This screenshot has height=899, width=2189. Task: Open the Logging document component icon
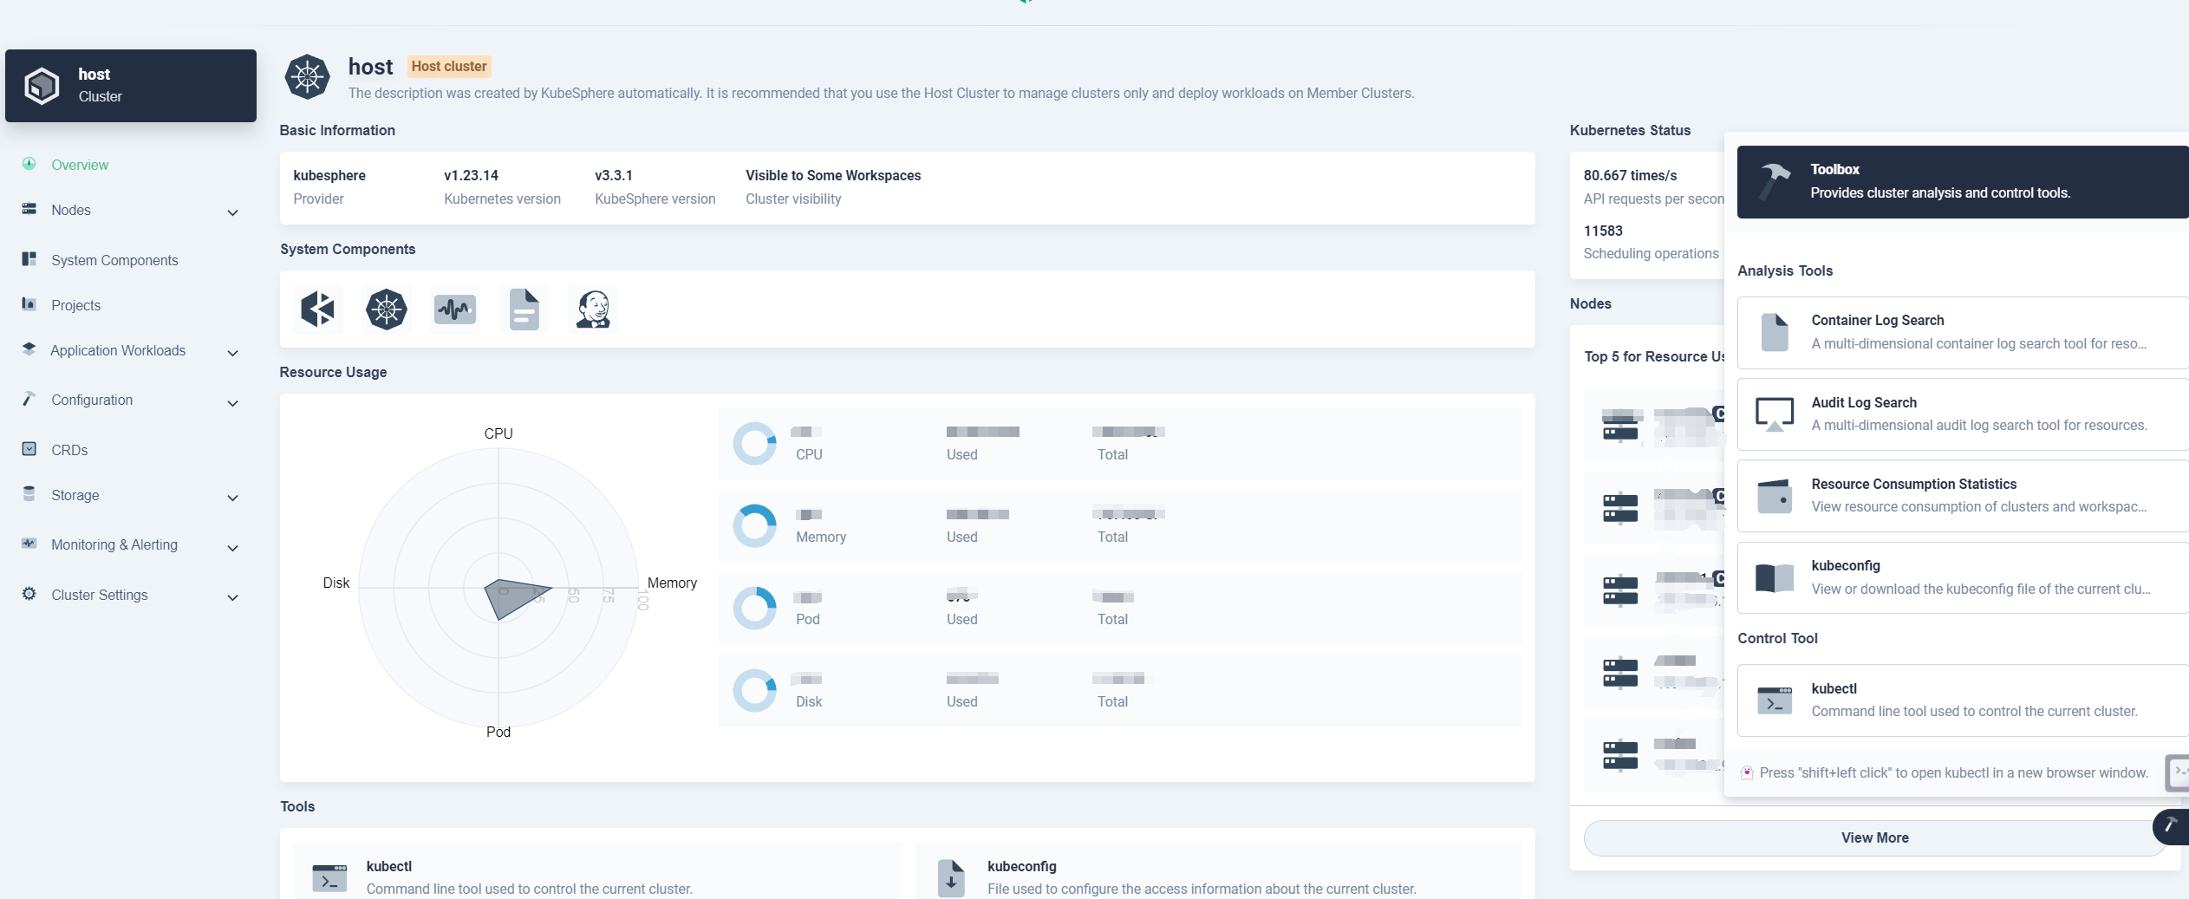[524, 309]
